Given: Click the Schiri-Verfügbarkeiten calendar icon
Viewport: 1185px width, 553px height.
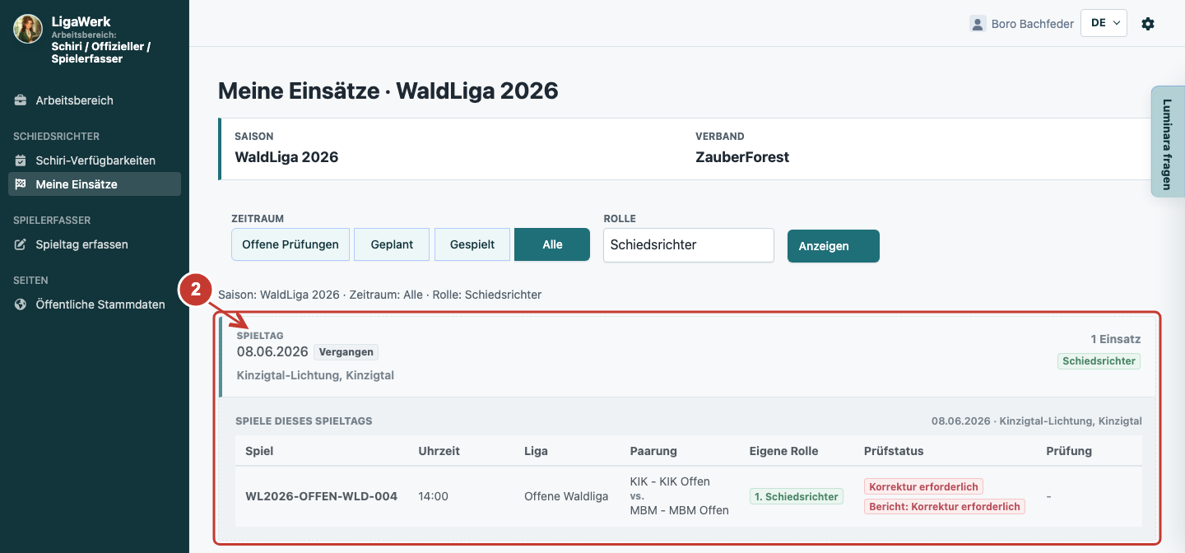Looking at the screenshot, I should (x=21, y=160).
